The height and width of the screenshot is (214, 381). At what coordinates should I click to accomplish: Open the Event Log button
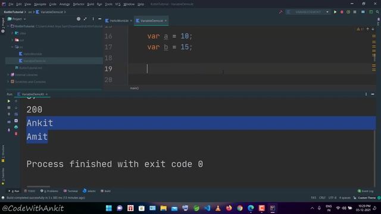click(x=366, y=191)
